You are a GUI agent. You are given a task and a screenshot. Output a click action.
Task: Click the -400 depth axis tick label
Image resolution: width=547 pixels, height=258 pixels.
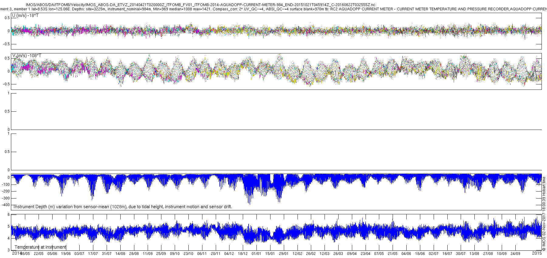pyautogui.click(x=6, y=205)
